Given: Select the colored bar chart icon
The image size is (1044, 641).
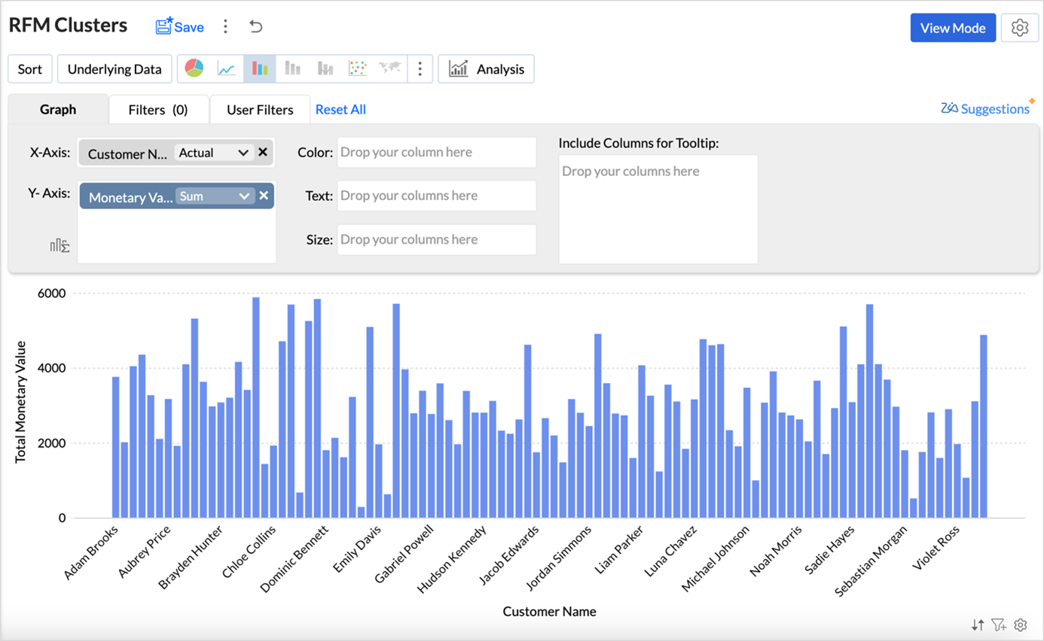Looking at the screenshot, I should (x=260, y=68).
